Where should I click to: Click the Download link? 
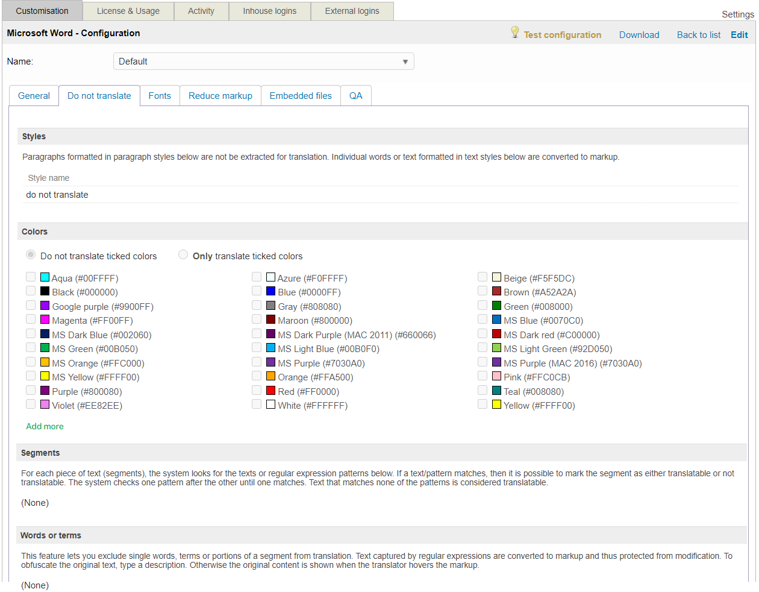click(639, 35)
